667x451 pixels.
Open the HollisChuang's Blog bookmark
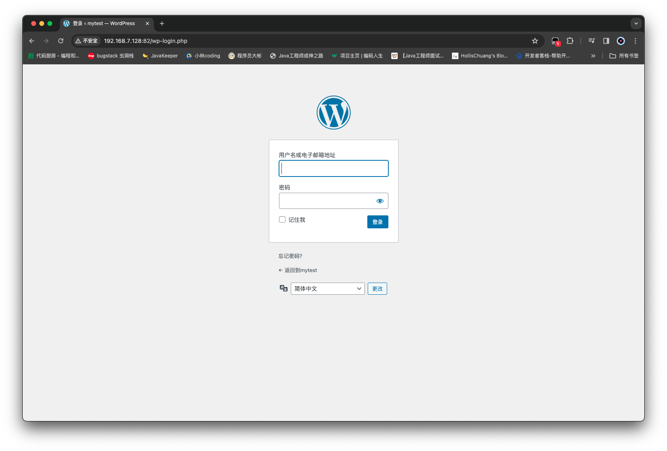[480, 56]
